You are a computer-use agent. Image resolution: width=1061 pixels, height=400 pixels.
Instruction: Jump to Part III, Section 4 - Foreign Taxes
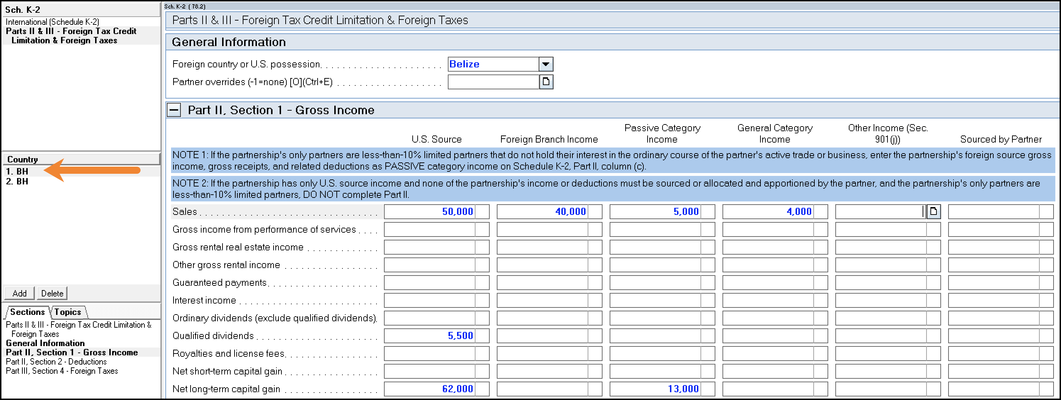pos(62,371)
